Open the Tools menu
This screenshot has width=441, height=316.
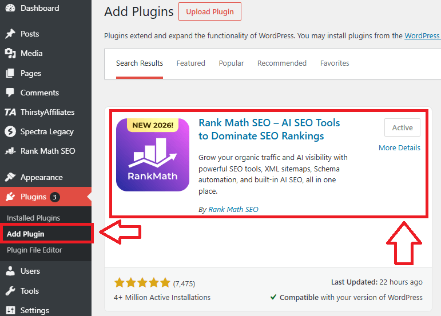coord(46,291)
